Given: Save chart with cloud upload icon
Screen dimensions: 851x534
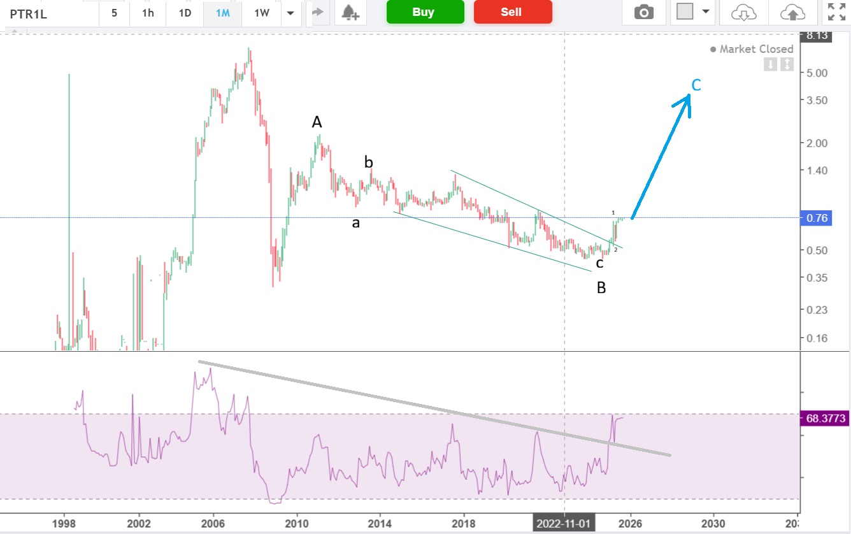Looking at the screenshot, I should 792,12.
